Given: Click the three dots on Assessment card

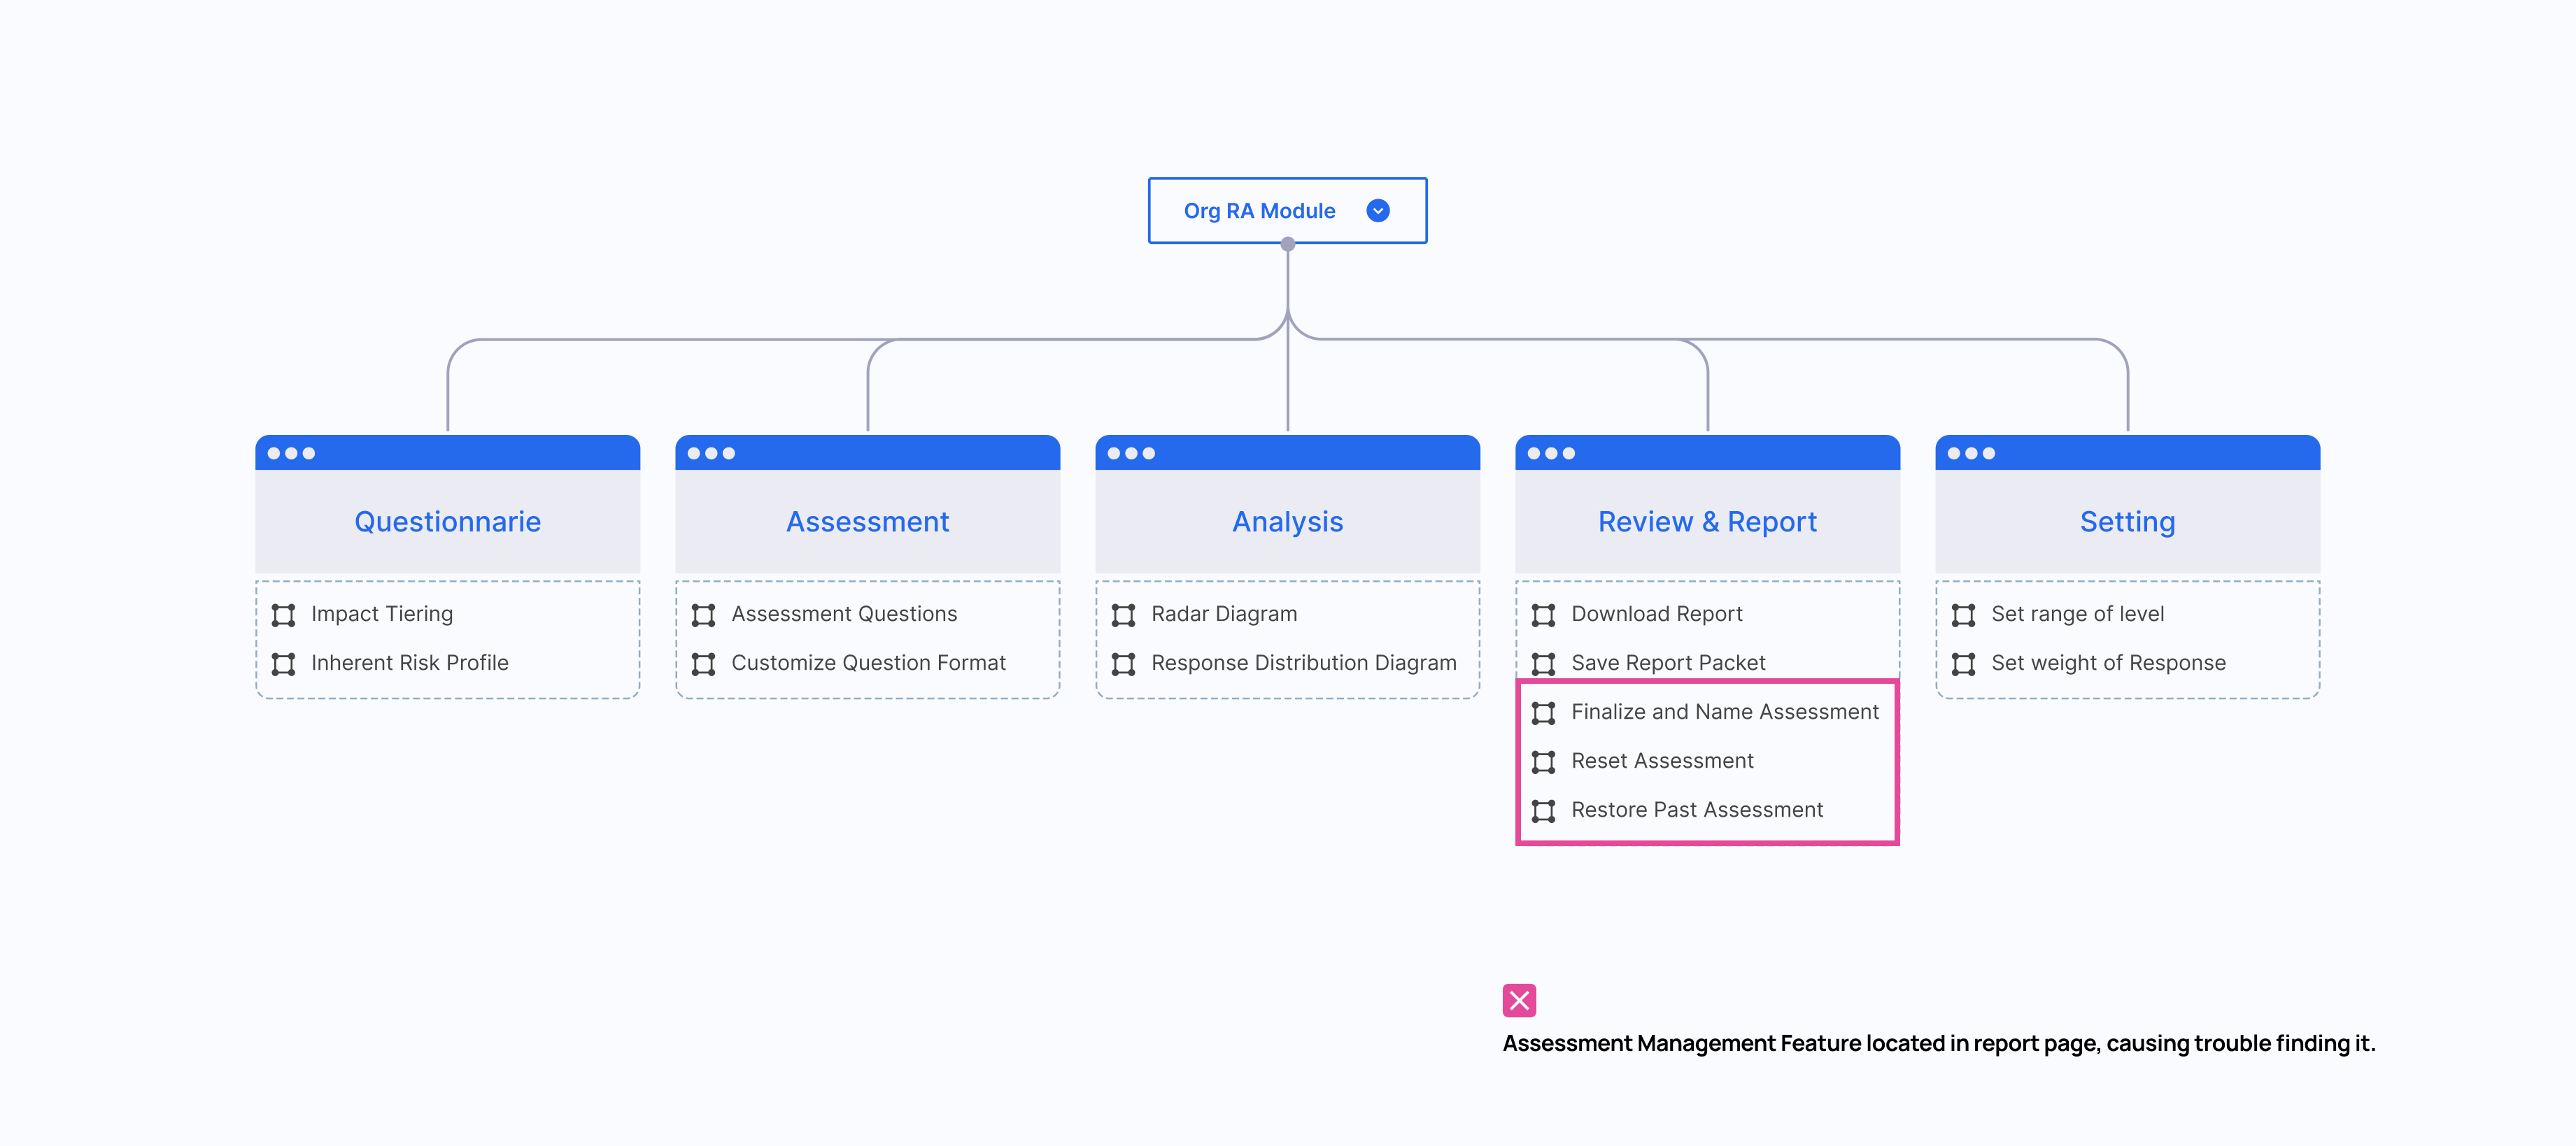Looking at the screenshot, I should 711,454.
